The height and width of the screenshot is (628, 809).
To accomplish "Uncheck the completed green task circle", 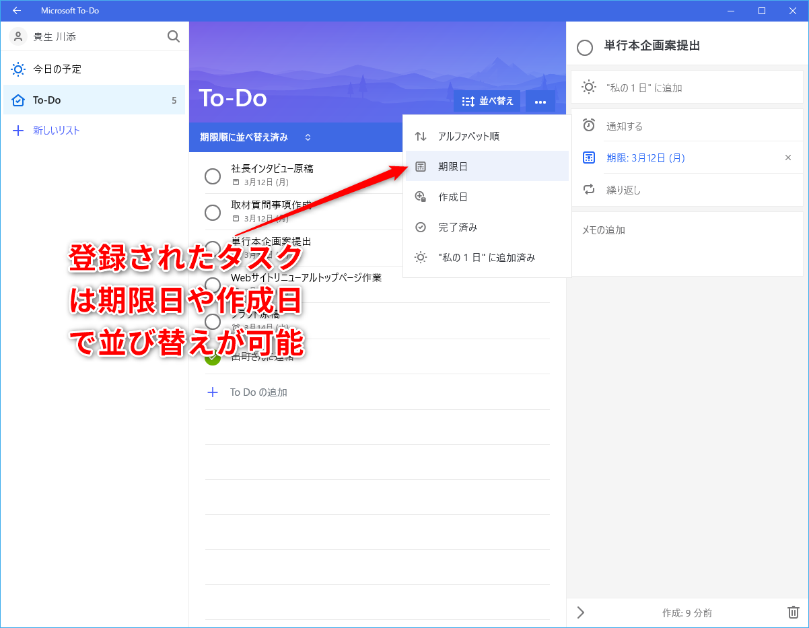I will point(213,358).
